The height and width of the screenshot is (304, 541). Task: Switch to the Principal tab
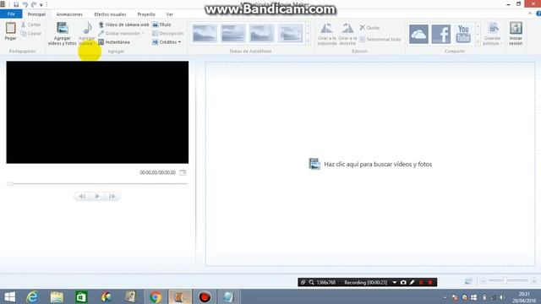click(36, 14)
